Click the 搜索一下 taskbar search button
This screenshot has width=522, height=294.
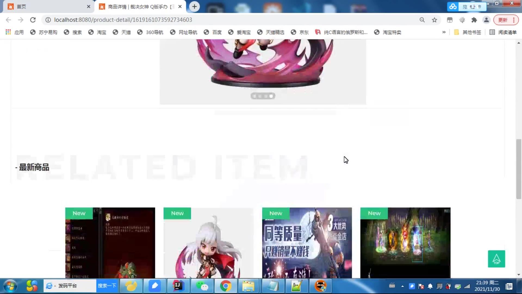click(107, 286)
